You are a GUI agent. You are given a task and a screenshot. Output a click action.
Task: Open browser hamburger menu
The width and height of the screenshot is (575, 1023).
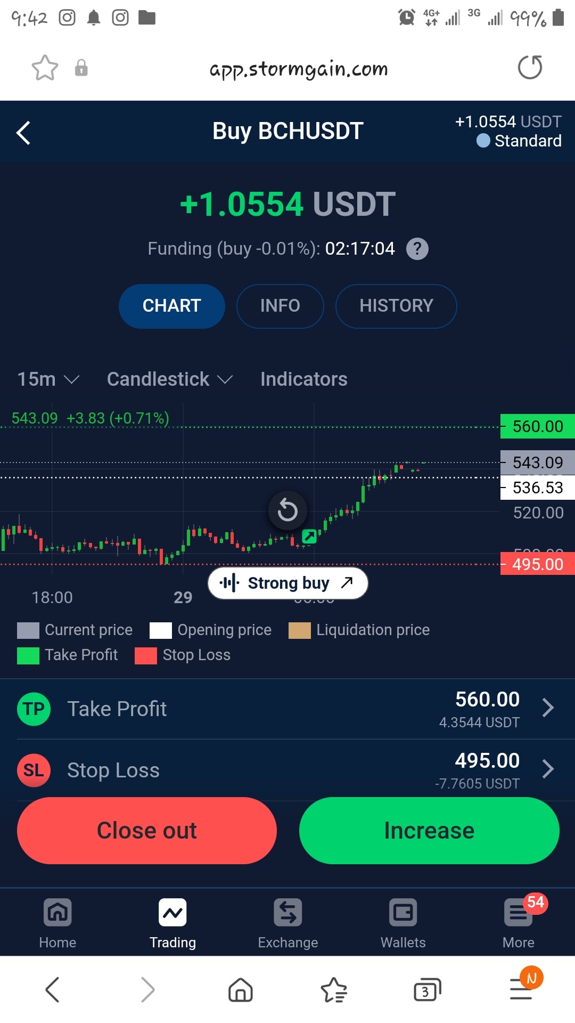coord(522,988)
